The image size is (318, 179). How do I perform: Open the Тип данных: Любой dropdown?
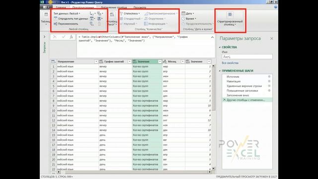point(67,13)
